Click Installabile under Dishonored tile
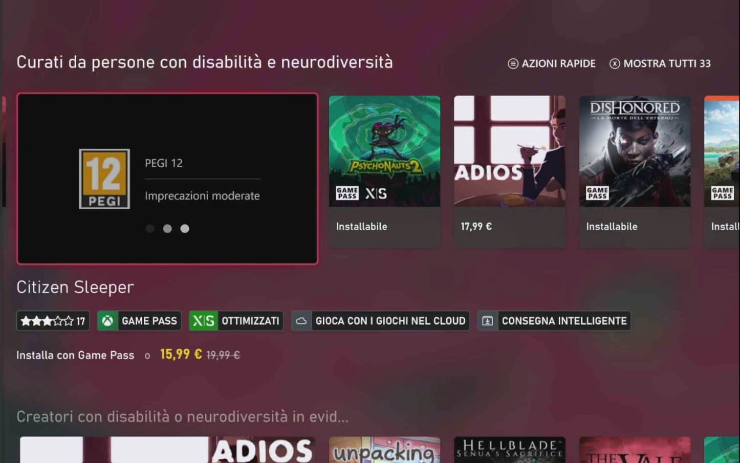Screen dimensions: 740x463 612,227
